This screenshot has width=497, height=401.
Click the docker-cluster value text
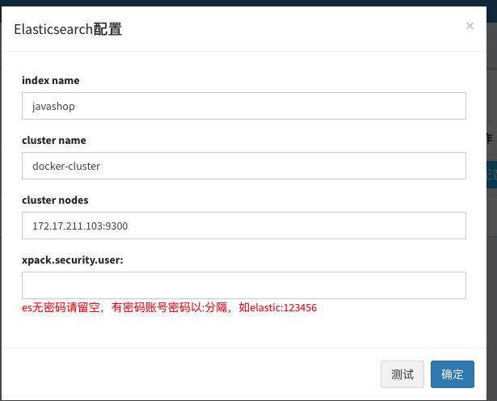tap(66, 166)
